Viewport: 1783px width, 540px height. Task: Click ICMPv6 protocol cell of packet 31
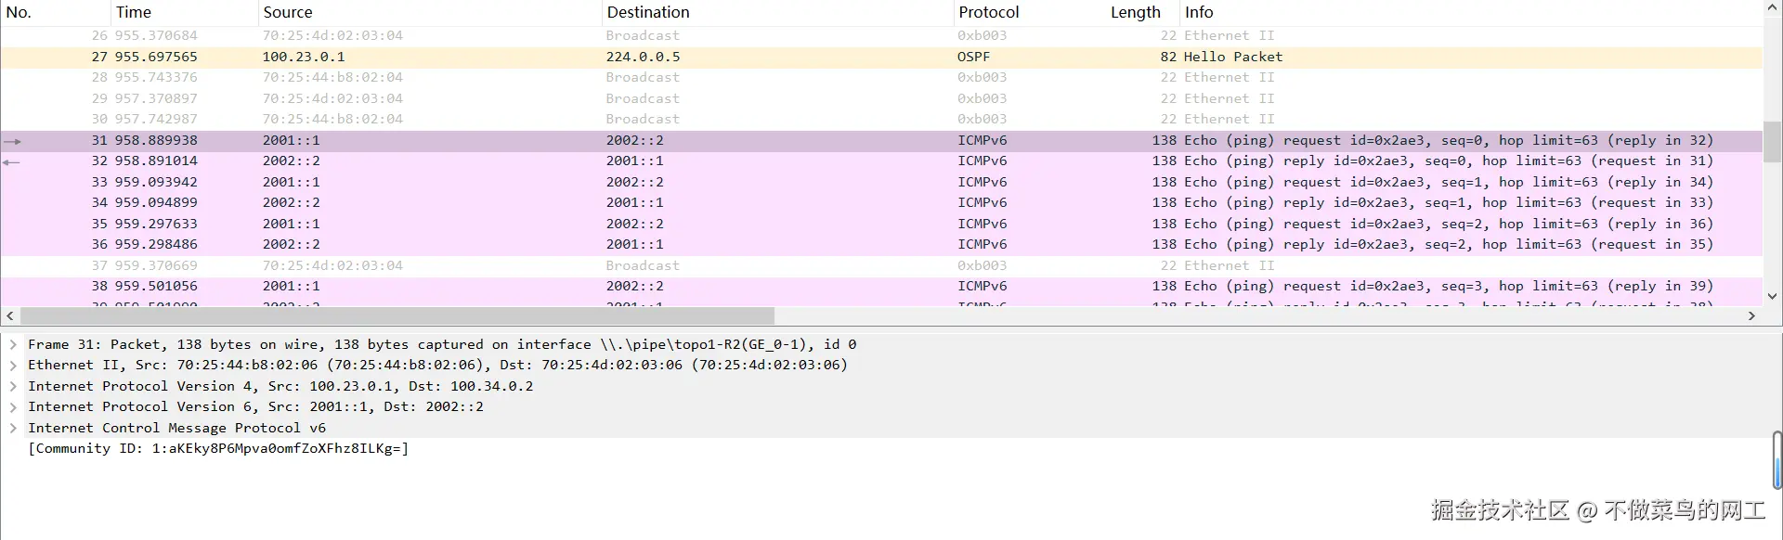[x=982, y=140]
